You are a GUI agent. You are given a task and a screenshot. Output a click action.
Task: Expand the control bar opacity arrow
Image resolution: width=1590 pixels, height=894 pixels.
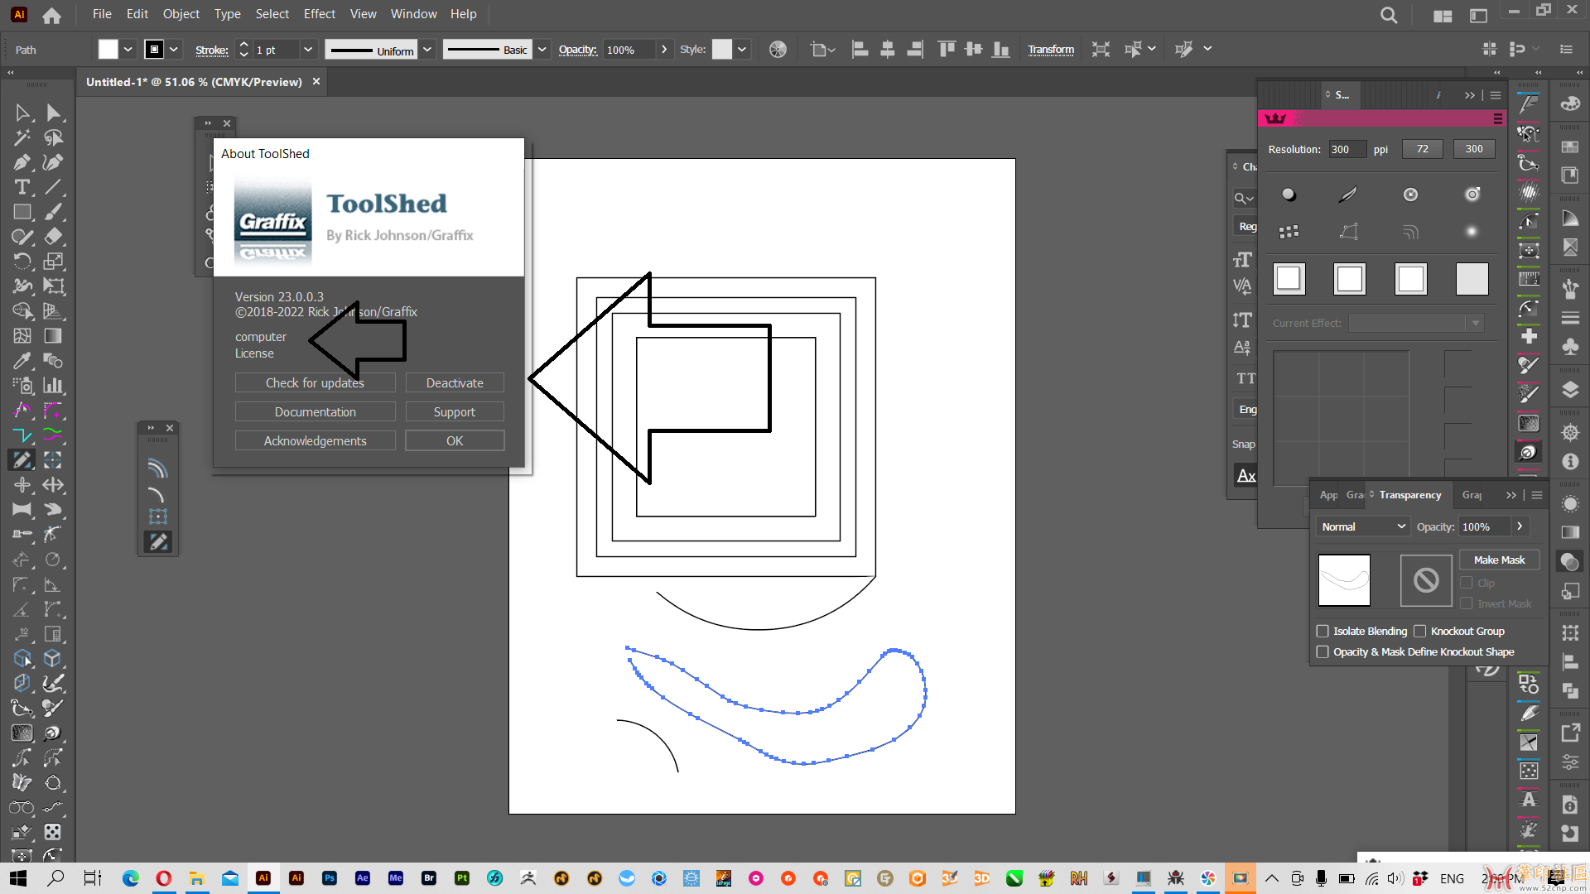663,50
